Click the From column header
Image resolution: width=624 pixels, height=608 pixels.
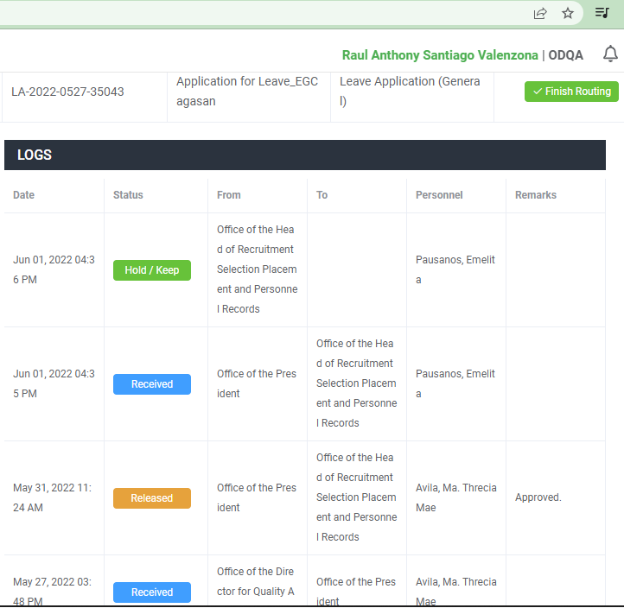point(229,195)
